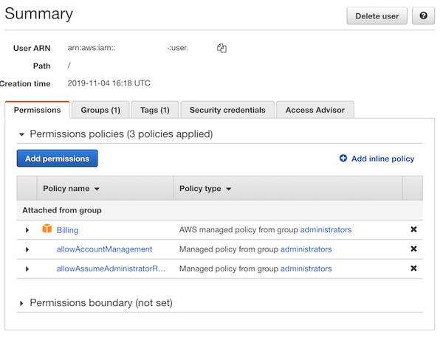The image size is (443, 340).
Task: Open the Access Advisor tab
Action: [x=315, y=110]
